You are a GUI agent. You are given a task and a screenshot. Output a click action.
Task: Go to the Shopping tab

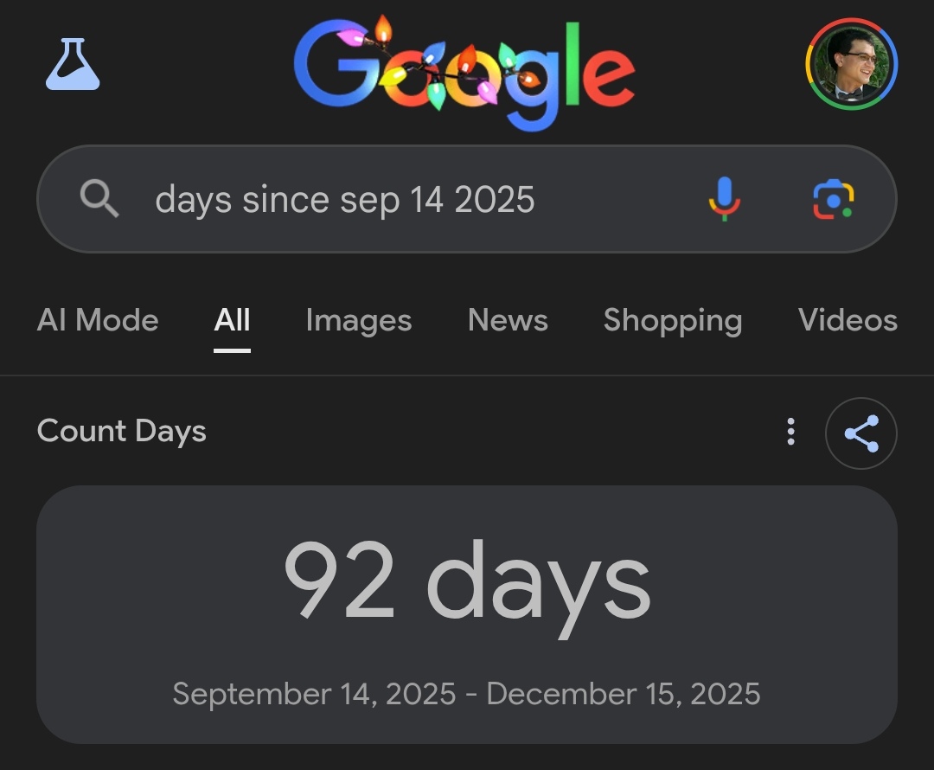[x=672, y=321]
